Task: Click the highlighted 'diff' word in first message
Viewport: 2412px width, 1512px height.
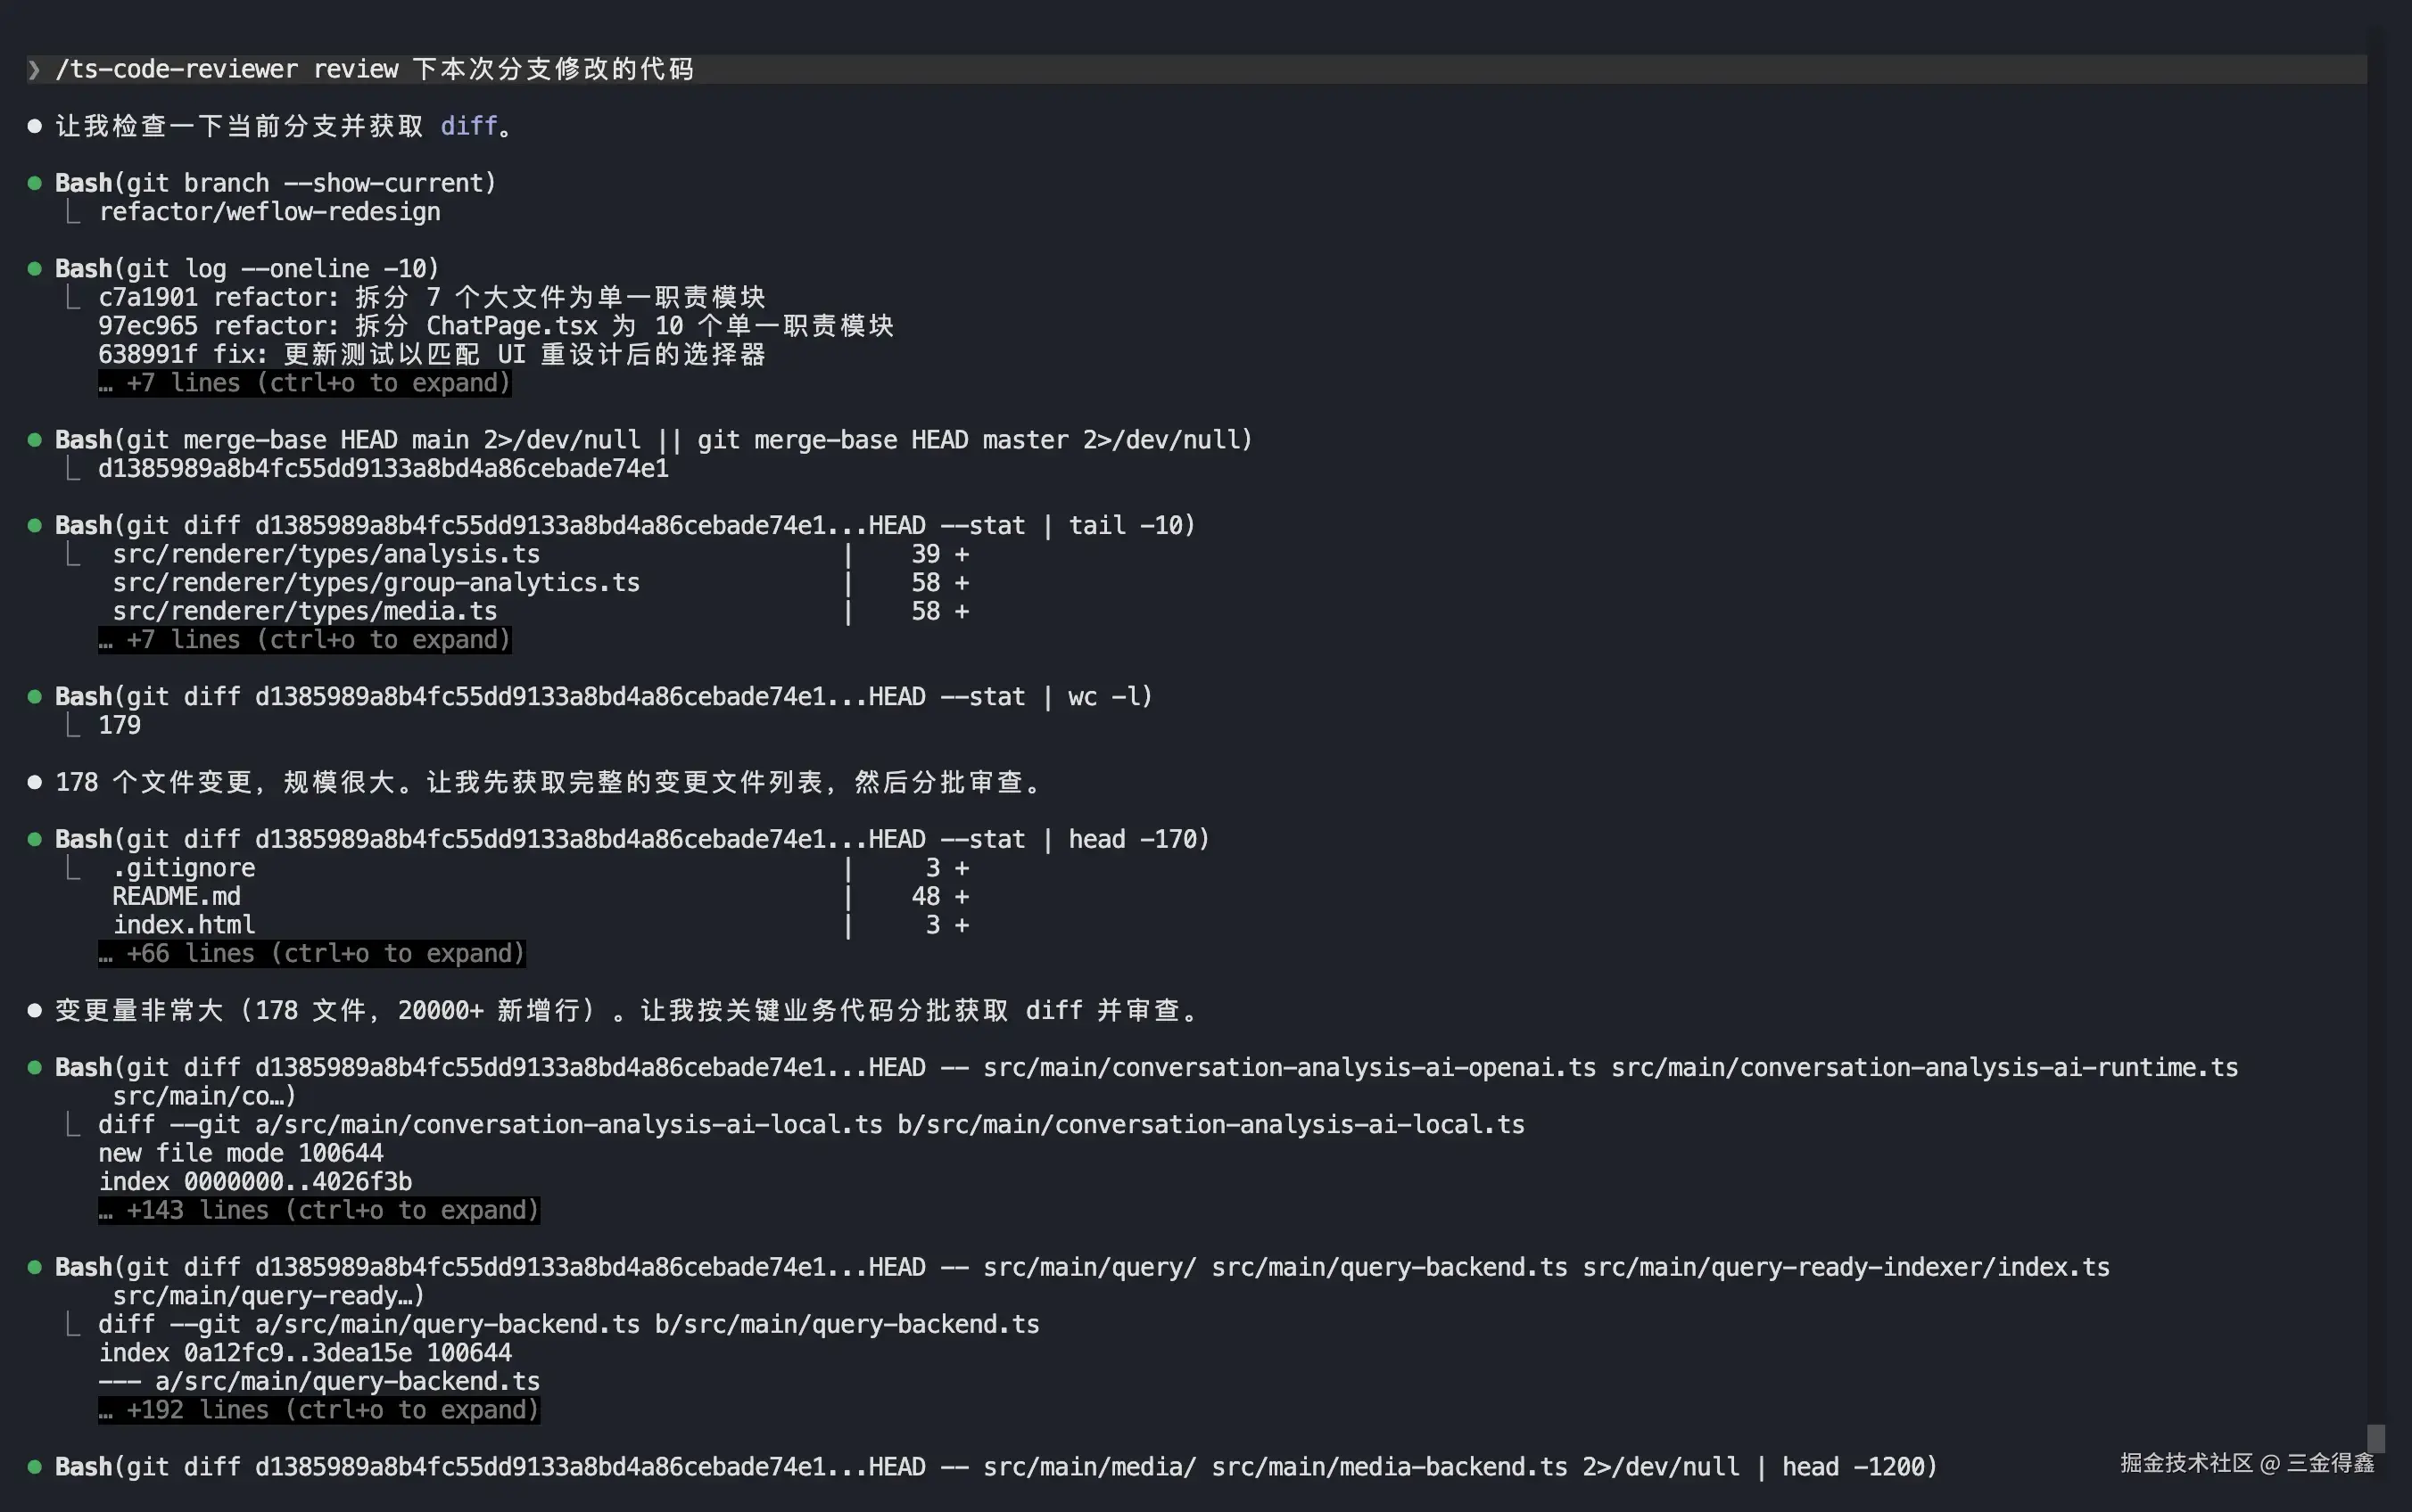Action: pyautogui.click(x=468, y=126)
